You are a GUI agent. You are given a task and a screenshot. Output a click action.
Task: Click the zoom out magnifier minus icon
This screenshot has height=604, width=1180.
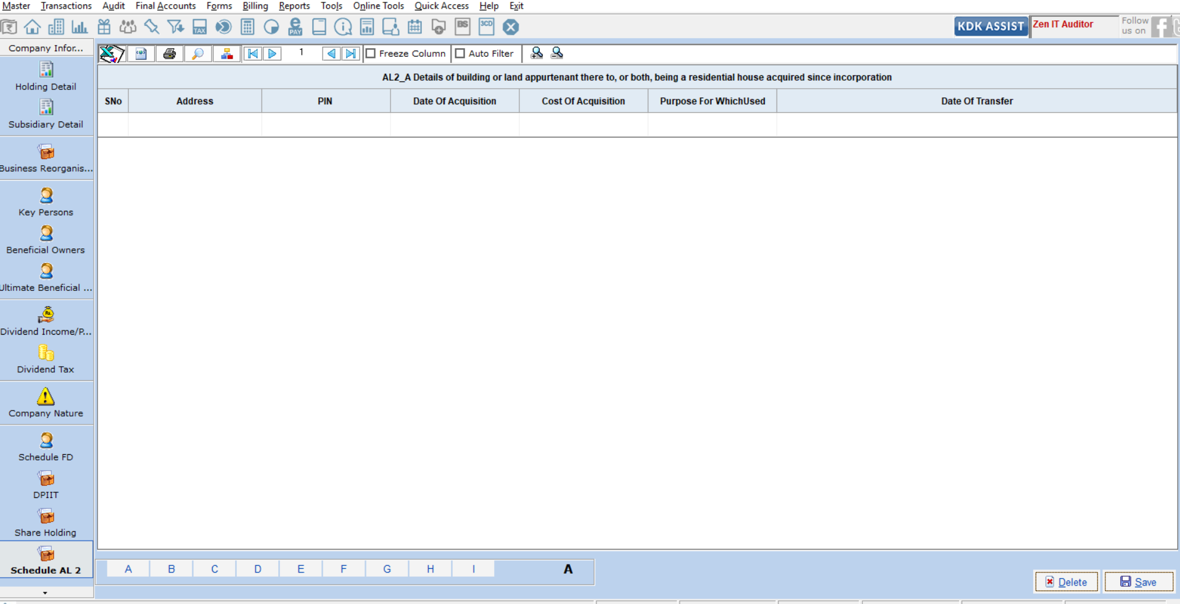557,53
